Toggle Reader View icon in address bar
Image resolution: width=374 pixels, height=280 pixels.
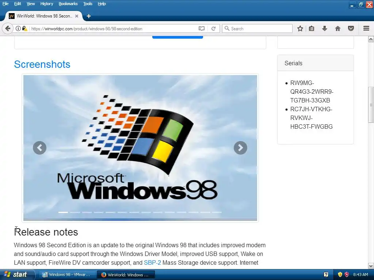[x=202, y=28]
